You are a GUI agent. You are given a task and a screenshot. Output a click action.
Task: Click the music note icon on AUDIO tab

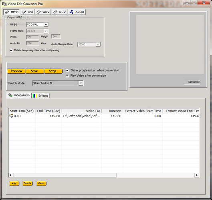click(x=72, y=12)
